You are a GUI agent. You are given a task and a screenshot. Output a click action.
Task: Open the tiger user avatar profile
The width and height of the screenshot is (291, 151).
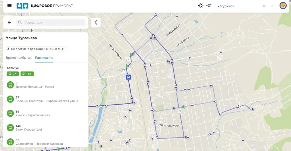[x=283, y=6]
